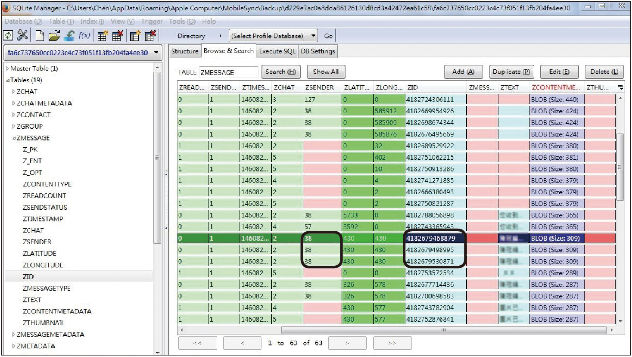The height and width of the screenshot is (357, 632).
Task: Sort by the ZCONTENTME... column header
Action: [x=557, y=87]
